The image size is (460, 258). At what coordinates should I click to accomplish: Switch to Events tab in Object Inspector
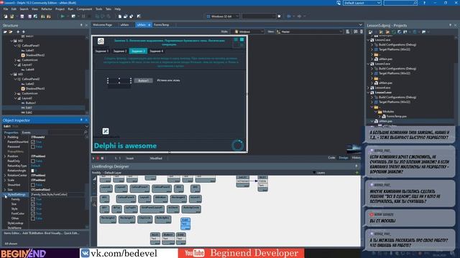[26, 133]
